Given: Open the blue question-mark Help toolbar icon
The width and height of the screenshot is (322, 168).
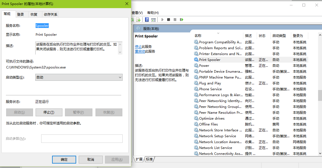Looking at the screenshot, I should tap(147, 20).
